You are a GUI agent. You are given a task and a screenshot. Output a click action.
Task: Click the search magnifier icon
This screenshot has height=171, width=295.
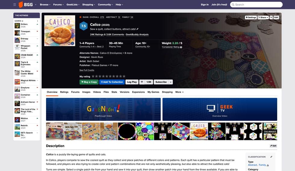233,5
